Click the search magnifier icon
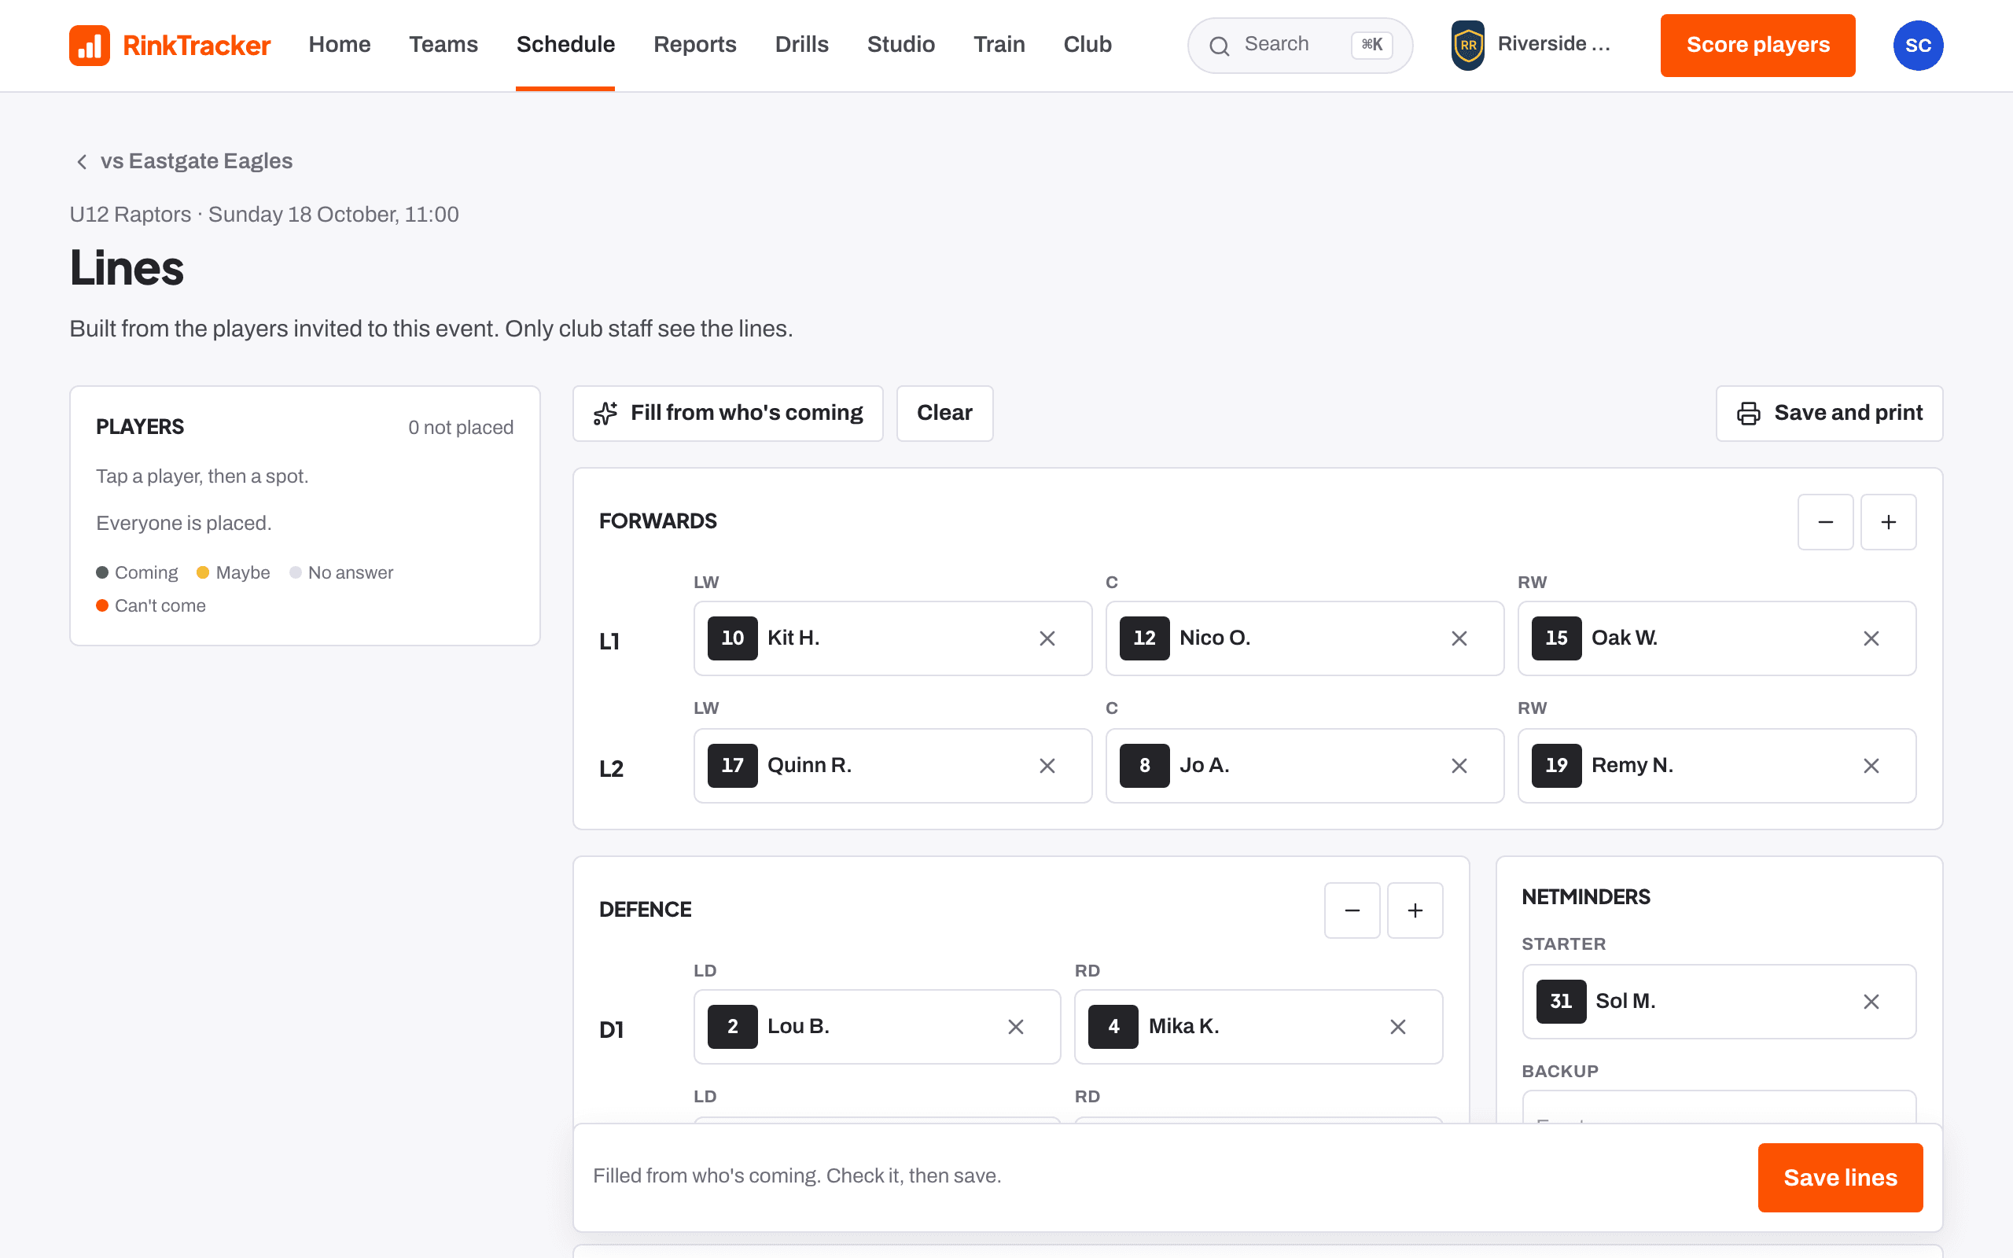Viewport: 2013px width, 1258px height. (x=1219, y=46)
